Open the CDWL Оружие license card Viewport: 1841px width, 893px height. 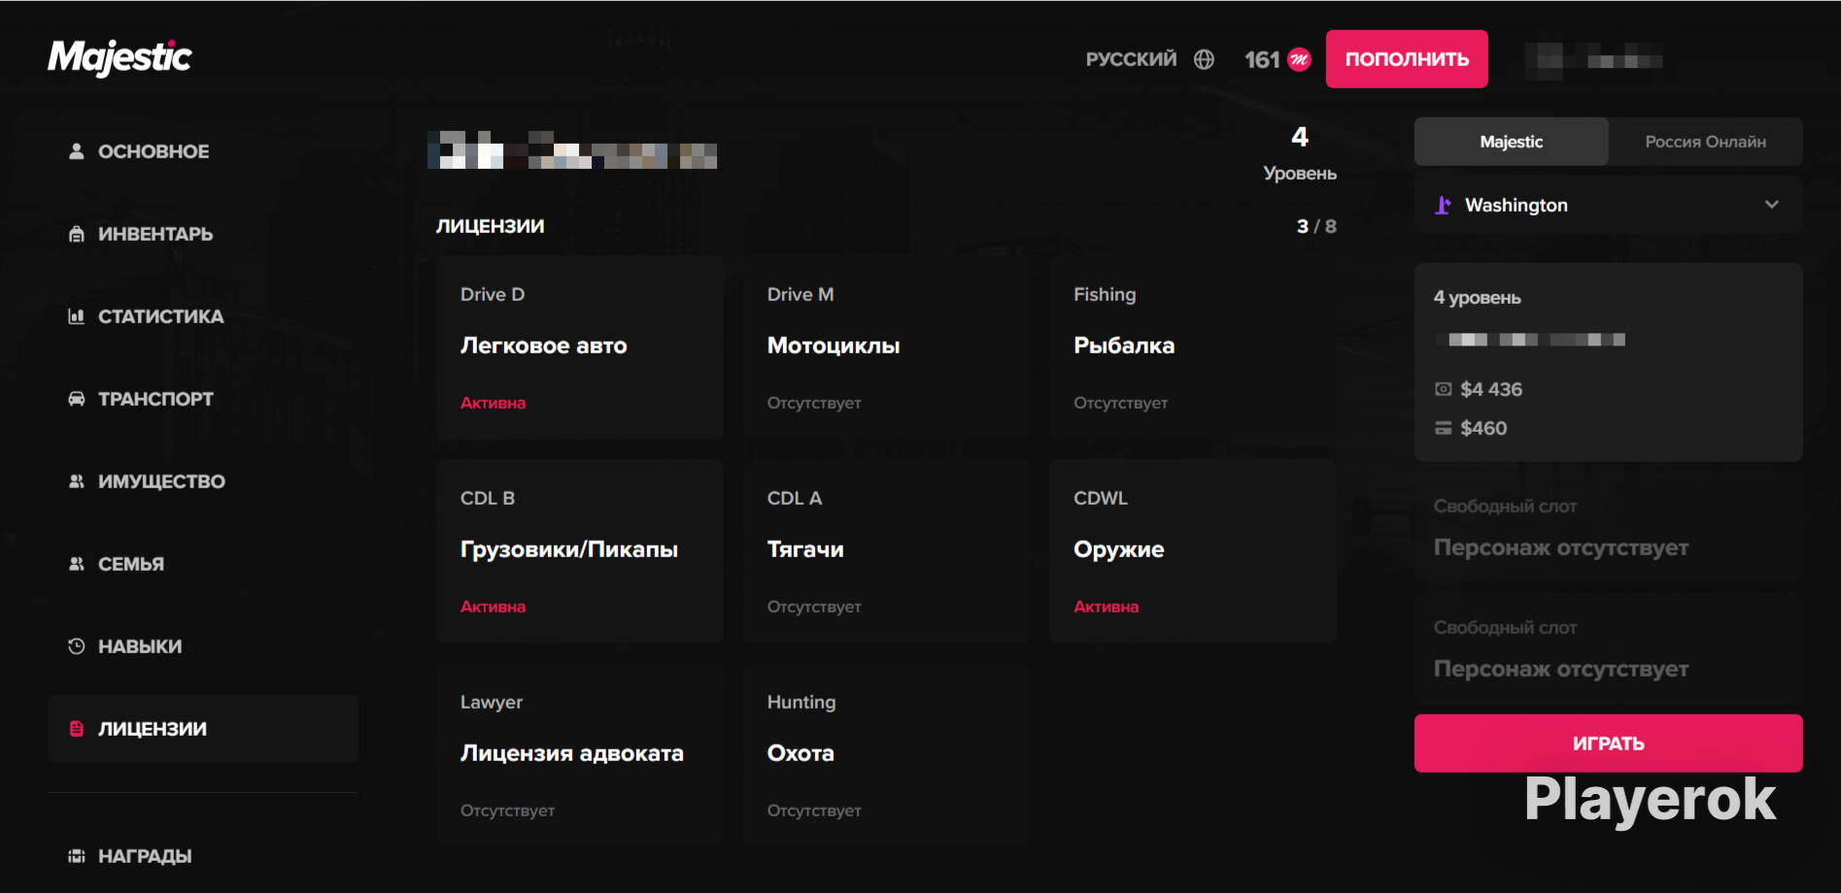tap(1193, 551)
